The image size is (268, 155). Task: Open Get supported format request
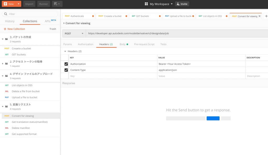[x=24, y=134]
